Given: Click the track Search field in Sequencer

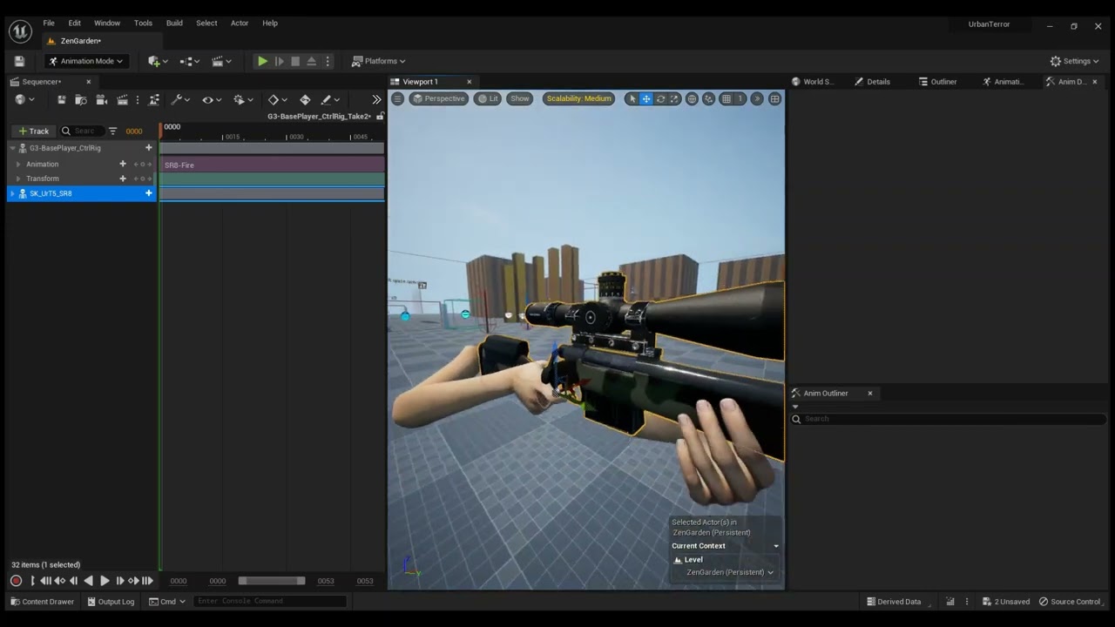Looking at the screenshot, I should click(x=84, y=131).
